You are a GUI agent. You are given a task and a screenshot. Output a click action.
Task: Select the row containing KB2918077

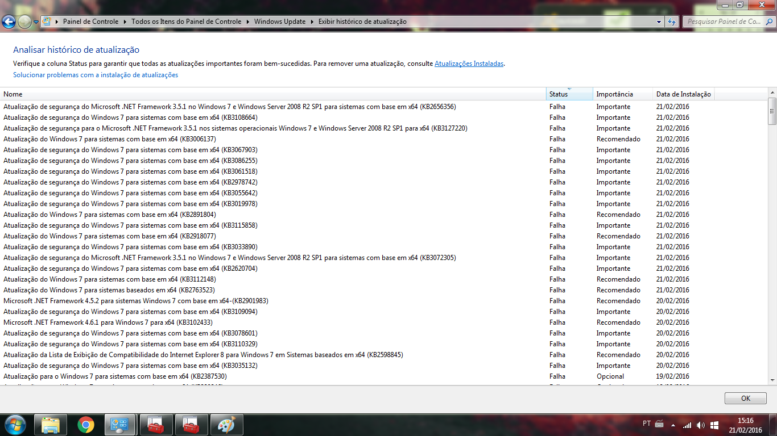(x=384, y=236)
